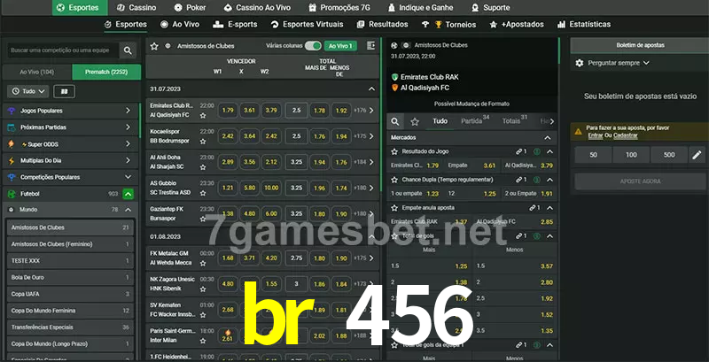Favorite the Resultado do Jogo market

click(x=394, y=151)
